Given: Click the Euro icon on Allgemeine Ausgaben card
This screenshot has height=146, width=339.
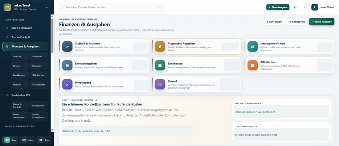Looking at the screenshot, I should click(x=160, y=47).
